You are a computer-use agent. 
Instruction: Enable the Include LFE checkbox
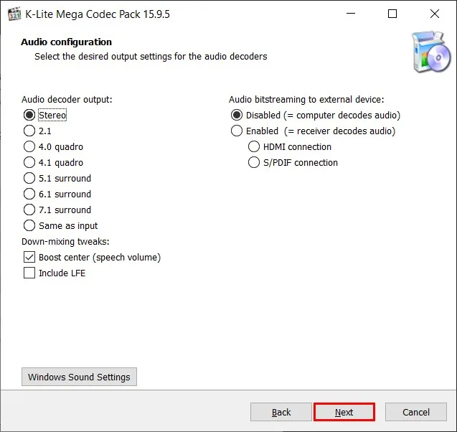coord(29,273)
